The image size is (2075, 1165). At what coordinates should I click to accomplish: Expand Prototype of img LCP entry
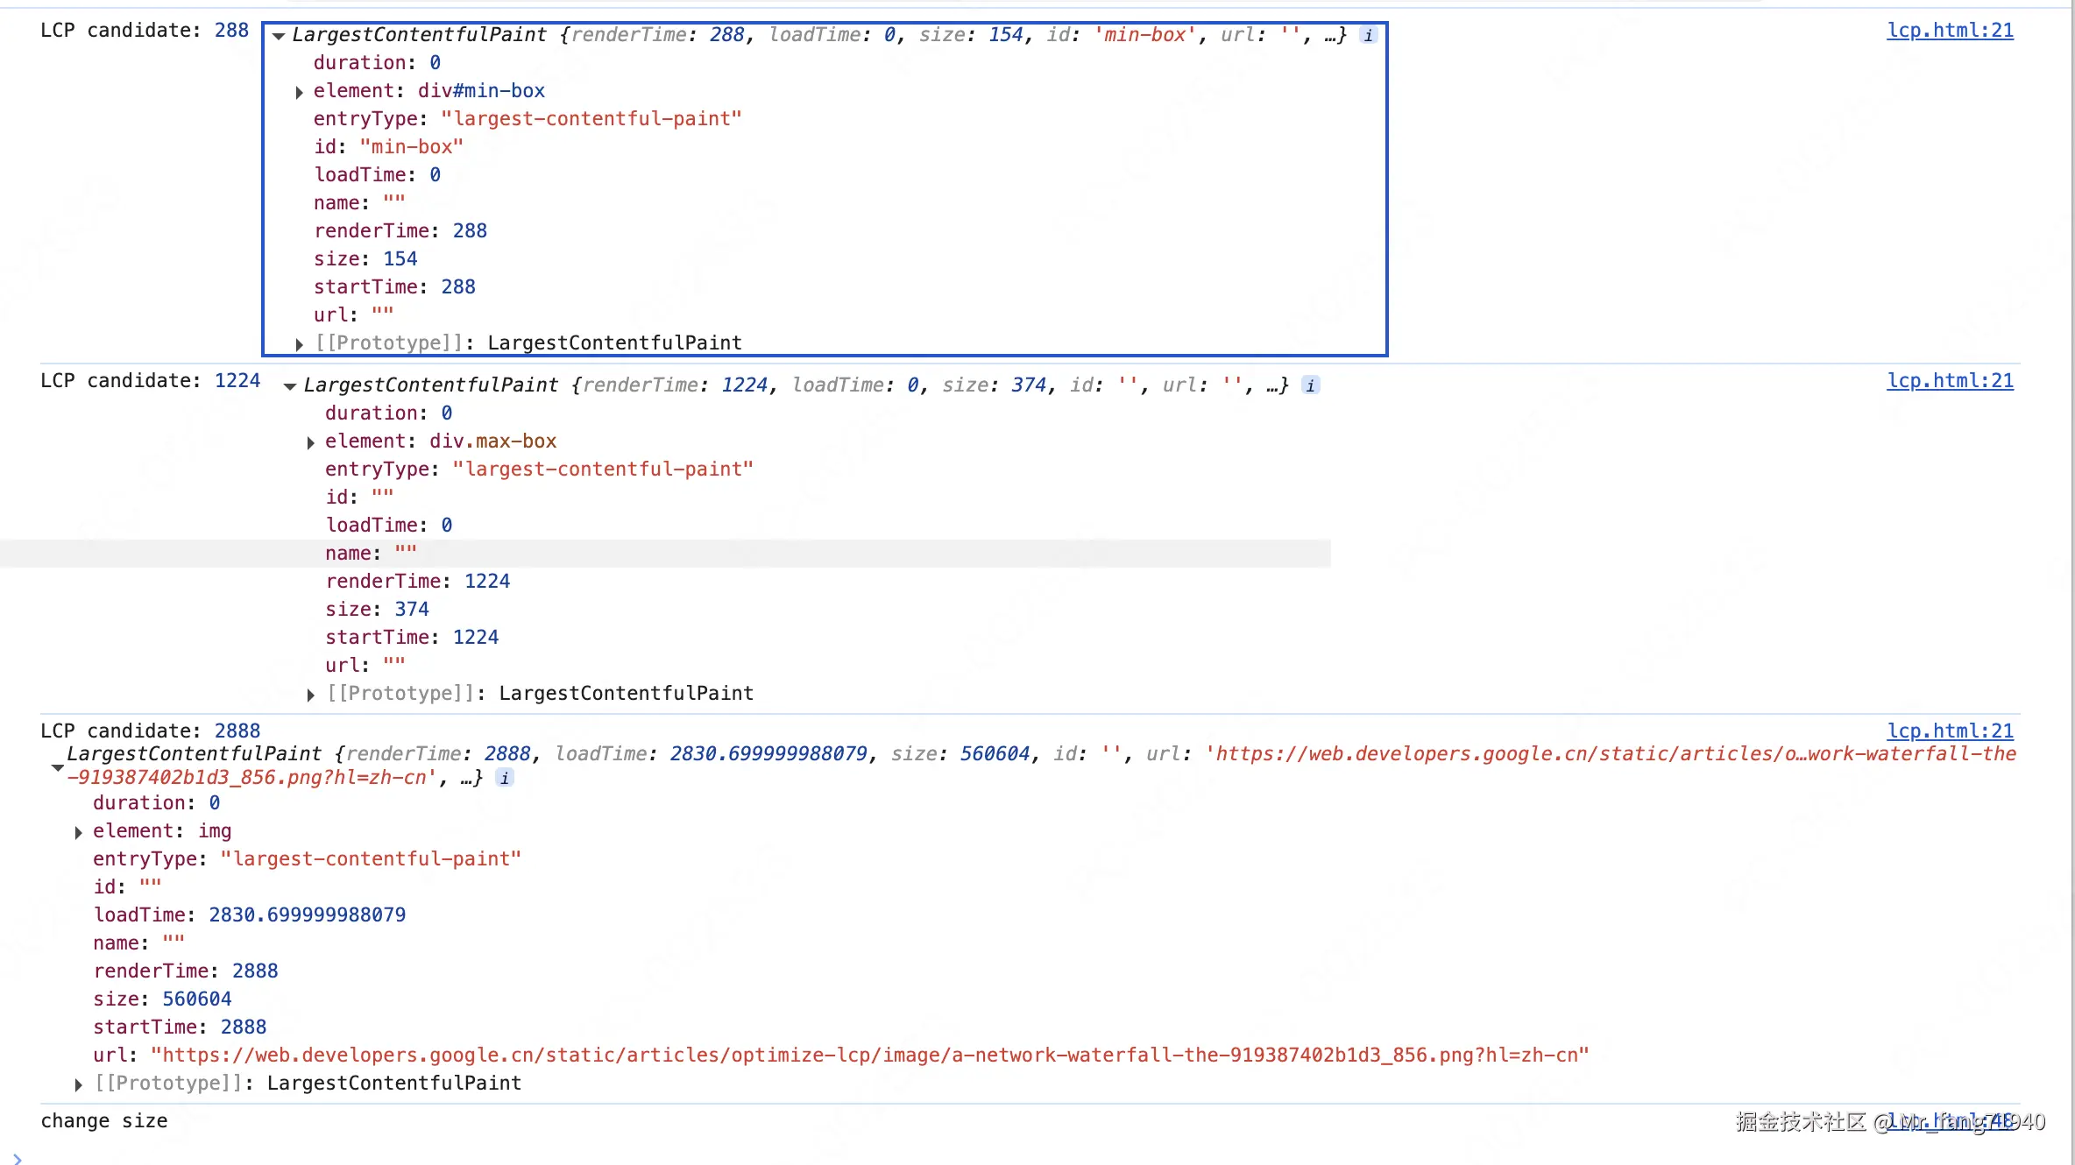[79, 1084]
